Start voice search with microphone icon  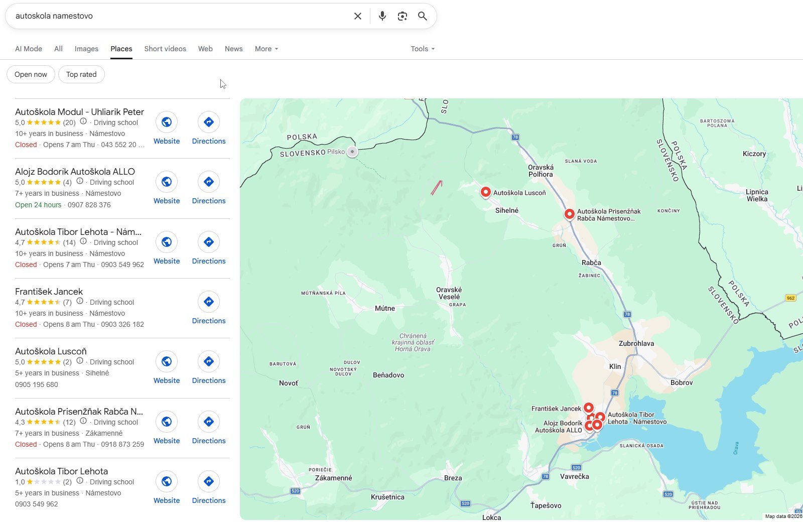[382, 16]
